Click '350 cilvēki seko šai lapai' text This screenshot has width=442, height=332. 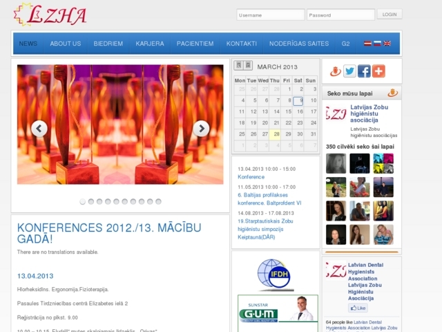pyautogui.click(x=360, y=147)
